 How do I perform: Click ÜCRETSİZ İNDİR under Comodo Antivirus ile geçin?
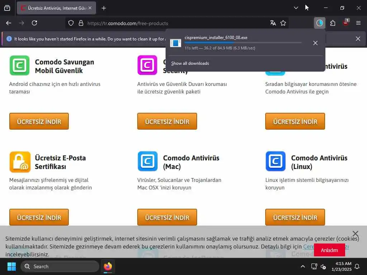295,121
